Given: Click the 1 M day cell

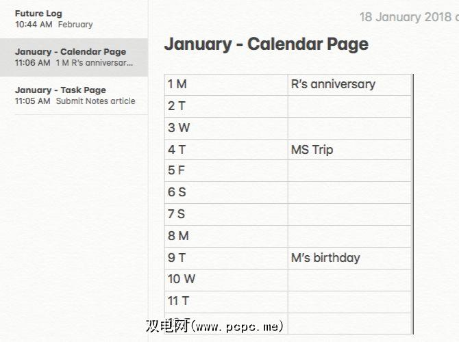Looking at the screenshot, I should click(x=226, y=84).
